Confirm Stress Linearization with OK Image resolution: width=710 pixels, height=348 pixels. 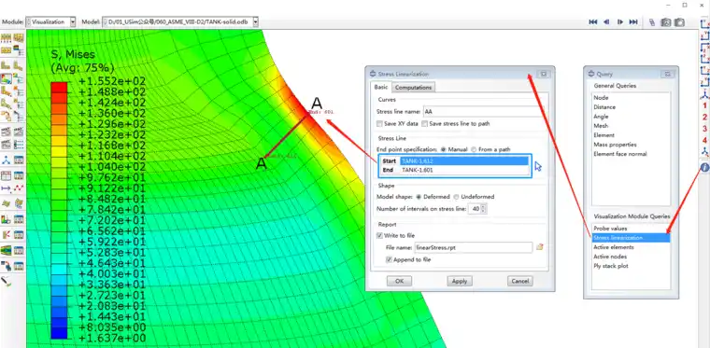400,281
